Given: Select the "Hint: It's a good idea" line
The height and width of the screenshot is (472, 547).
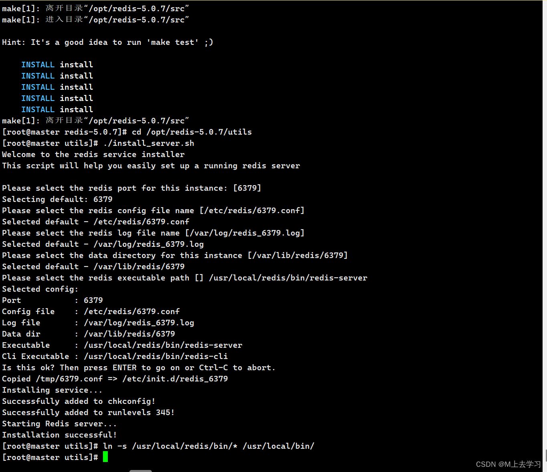Looking at the screenshot, I should pos(107,42).
